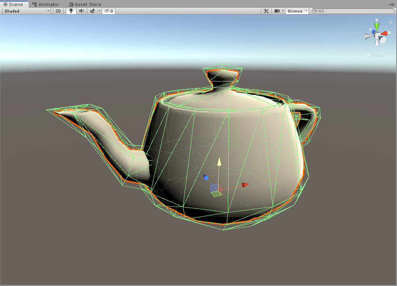Open the Shaded draw mode dropdown
Viewport: 397px width, 286px height.
(x=27, y=11)
